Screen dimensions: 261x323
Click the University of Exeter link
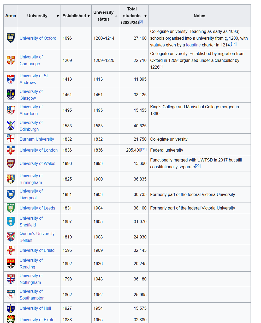pyautogui.click(x=38, y=320)
